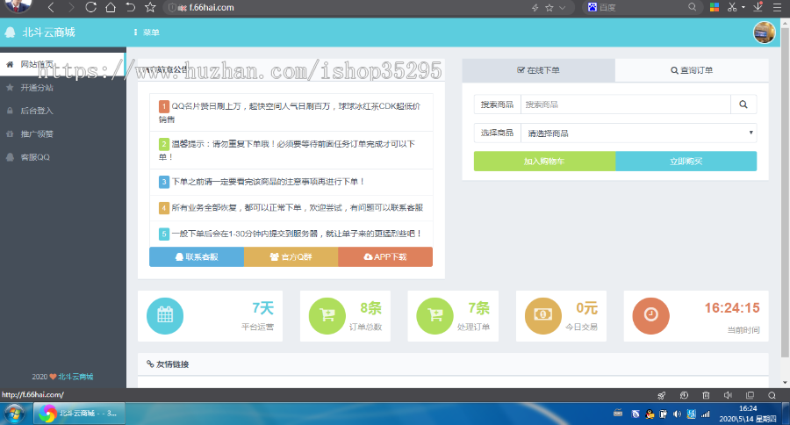Open the browser downloads icon
The height and width of the screenshot is (425, 790).
point(758,6)
